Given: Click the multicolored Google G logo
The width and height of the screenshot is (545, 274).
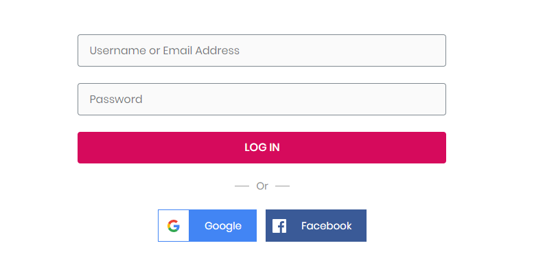Looking at the screenshot, I should 174,226.
